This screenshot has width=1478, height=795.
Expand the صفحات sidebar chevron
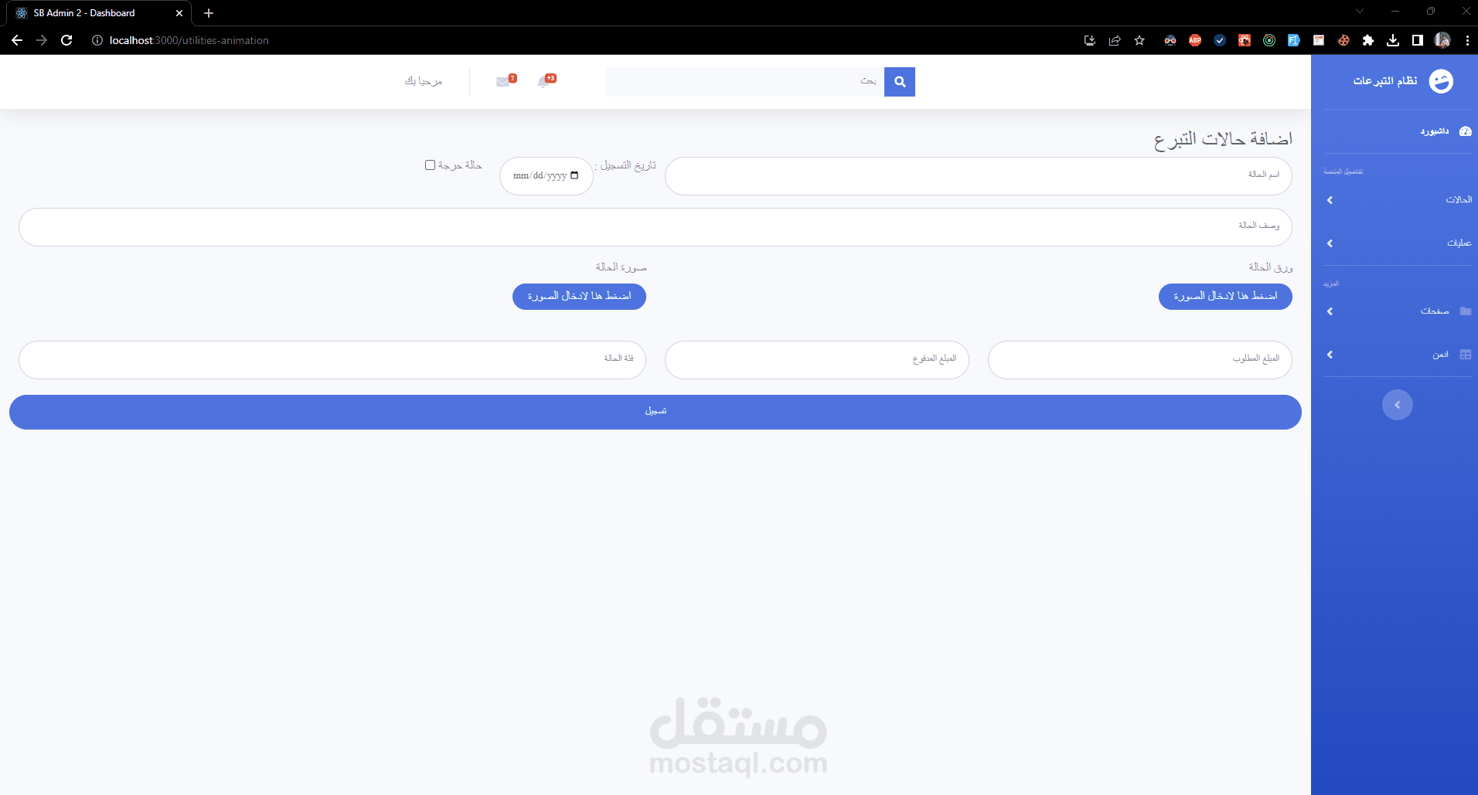click(1330, 311)
